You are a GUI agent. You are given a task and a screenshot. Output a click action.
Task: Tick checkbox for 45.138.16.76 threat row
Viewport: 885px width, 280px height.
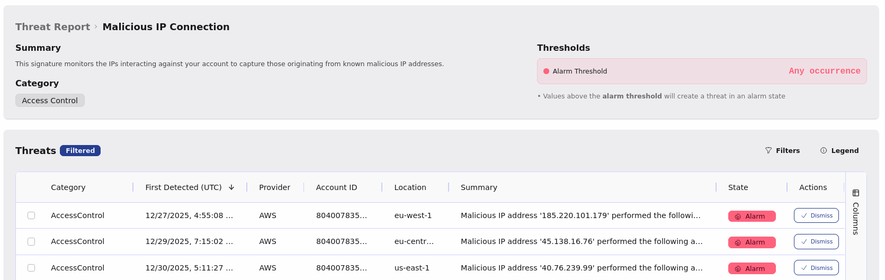31,241
